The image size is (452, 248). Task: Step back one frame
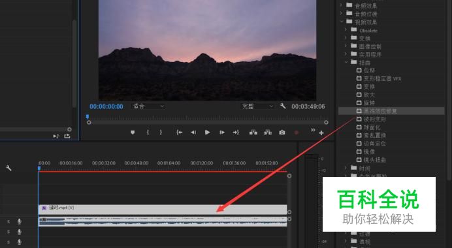point(193,132)
